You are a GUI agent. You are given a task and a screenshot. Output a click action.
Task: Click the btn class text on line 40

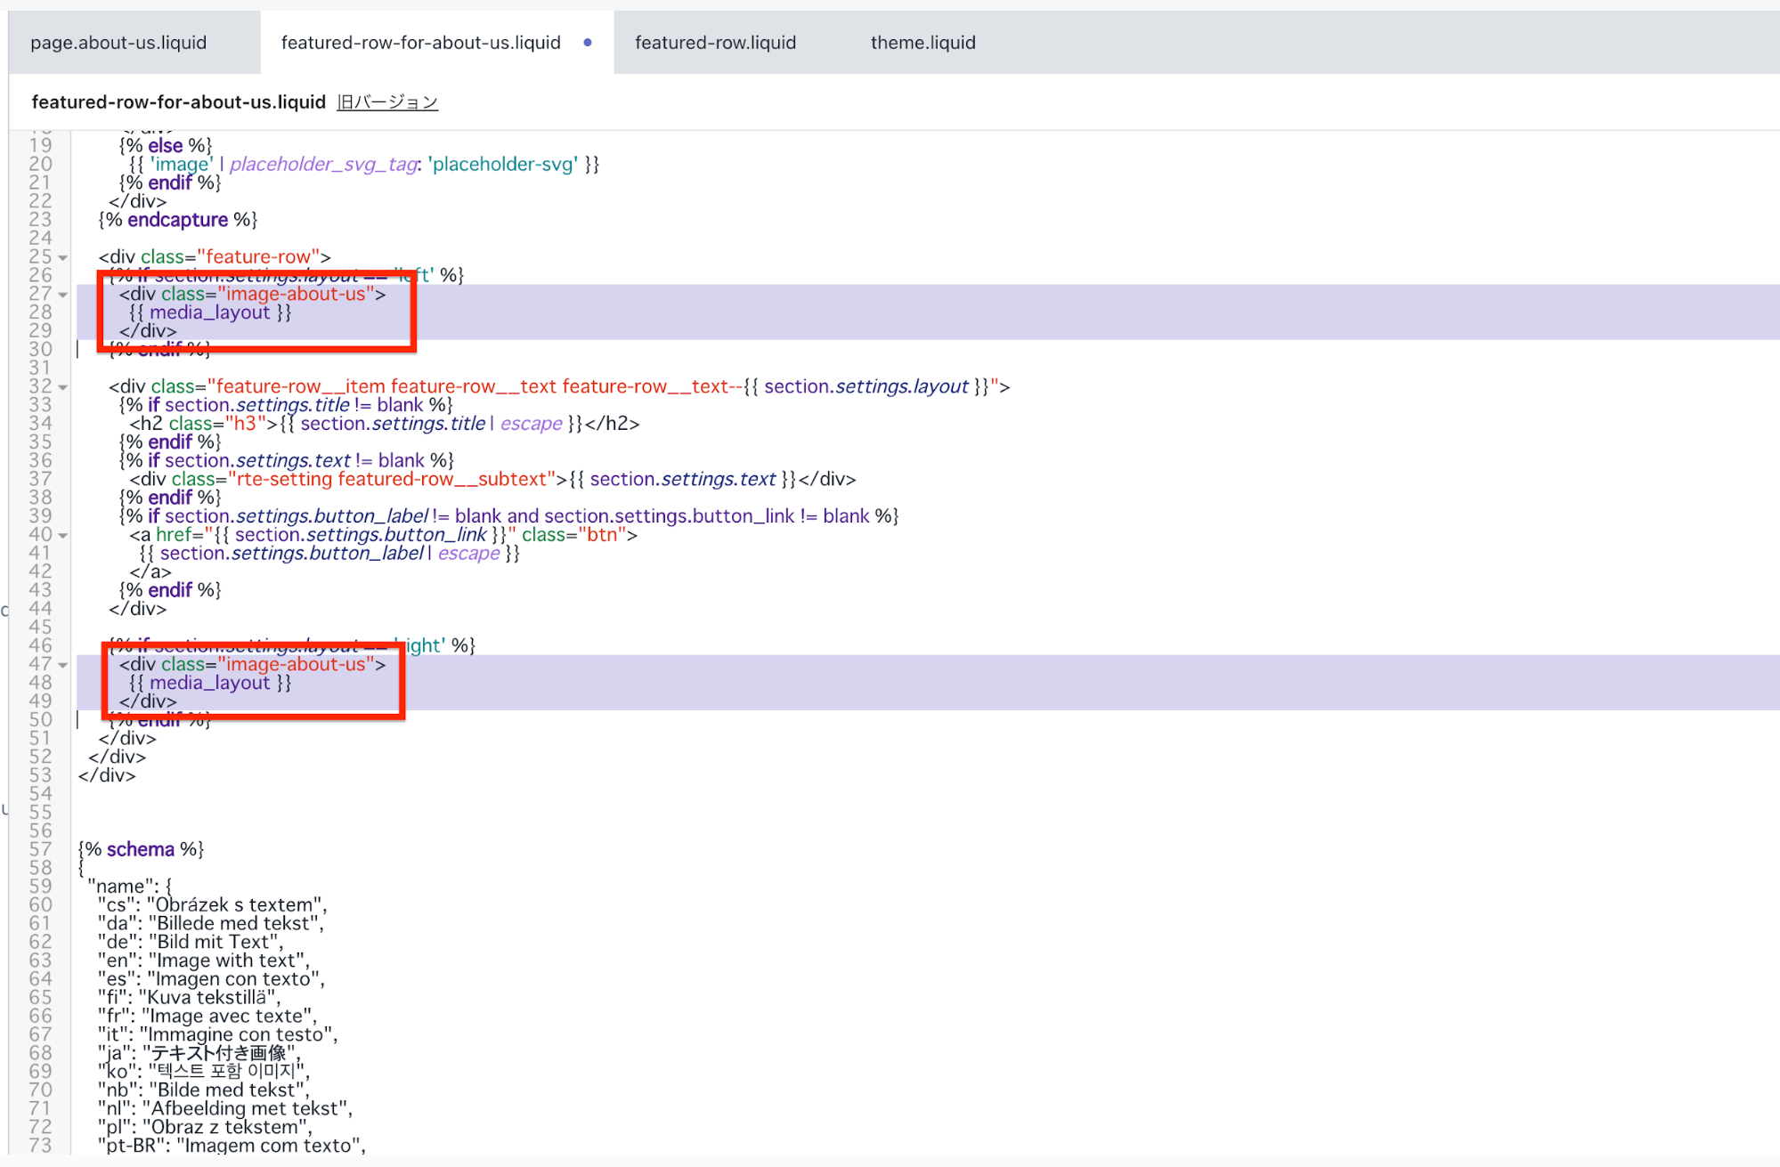coord(603,535)
